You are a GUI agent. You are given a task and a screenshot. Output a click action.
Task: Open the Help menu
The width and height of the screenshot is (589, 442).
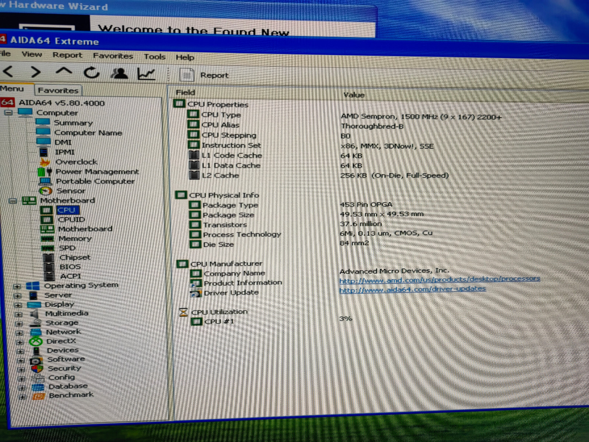click(185, 57)
